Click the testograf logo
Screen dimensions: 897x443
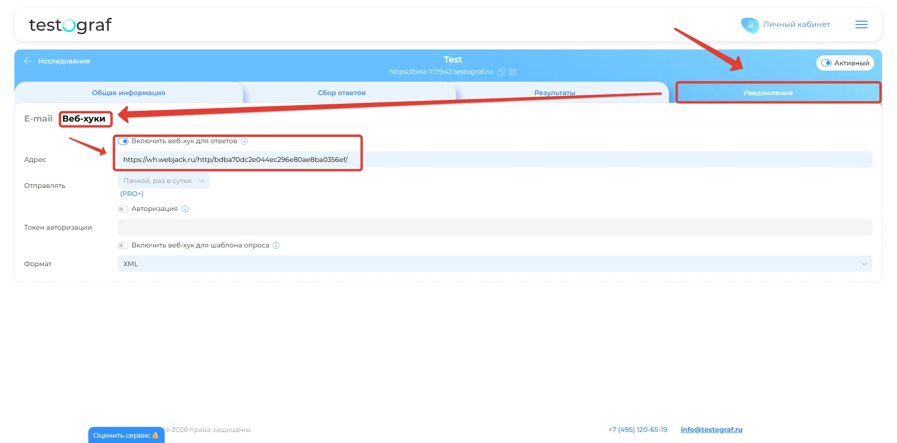tap(70, 25)
